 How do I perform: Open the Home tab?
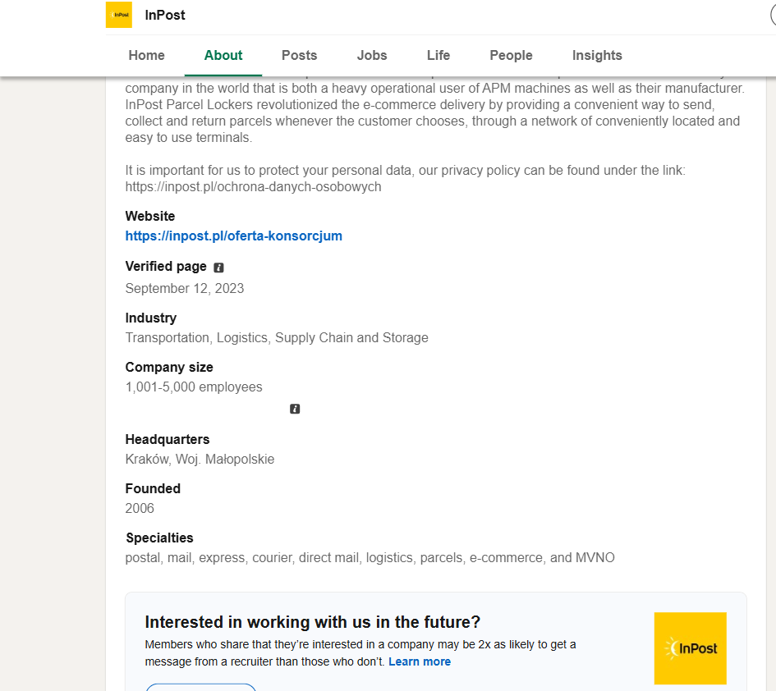point(146,56)
